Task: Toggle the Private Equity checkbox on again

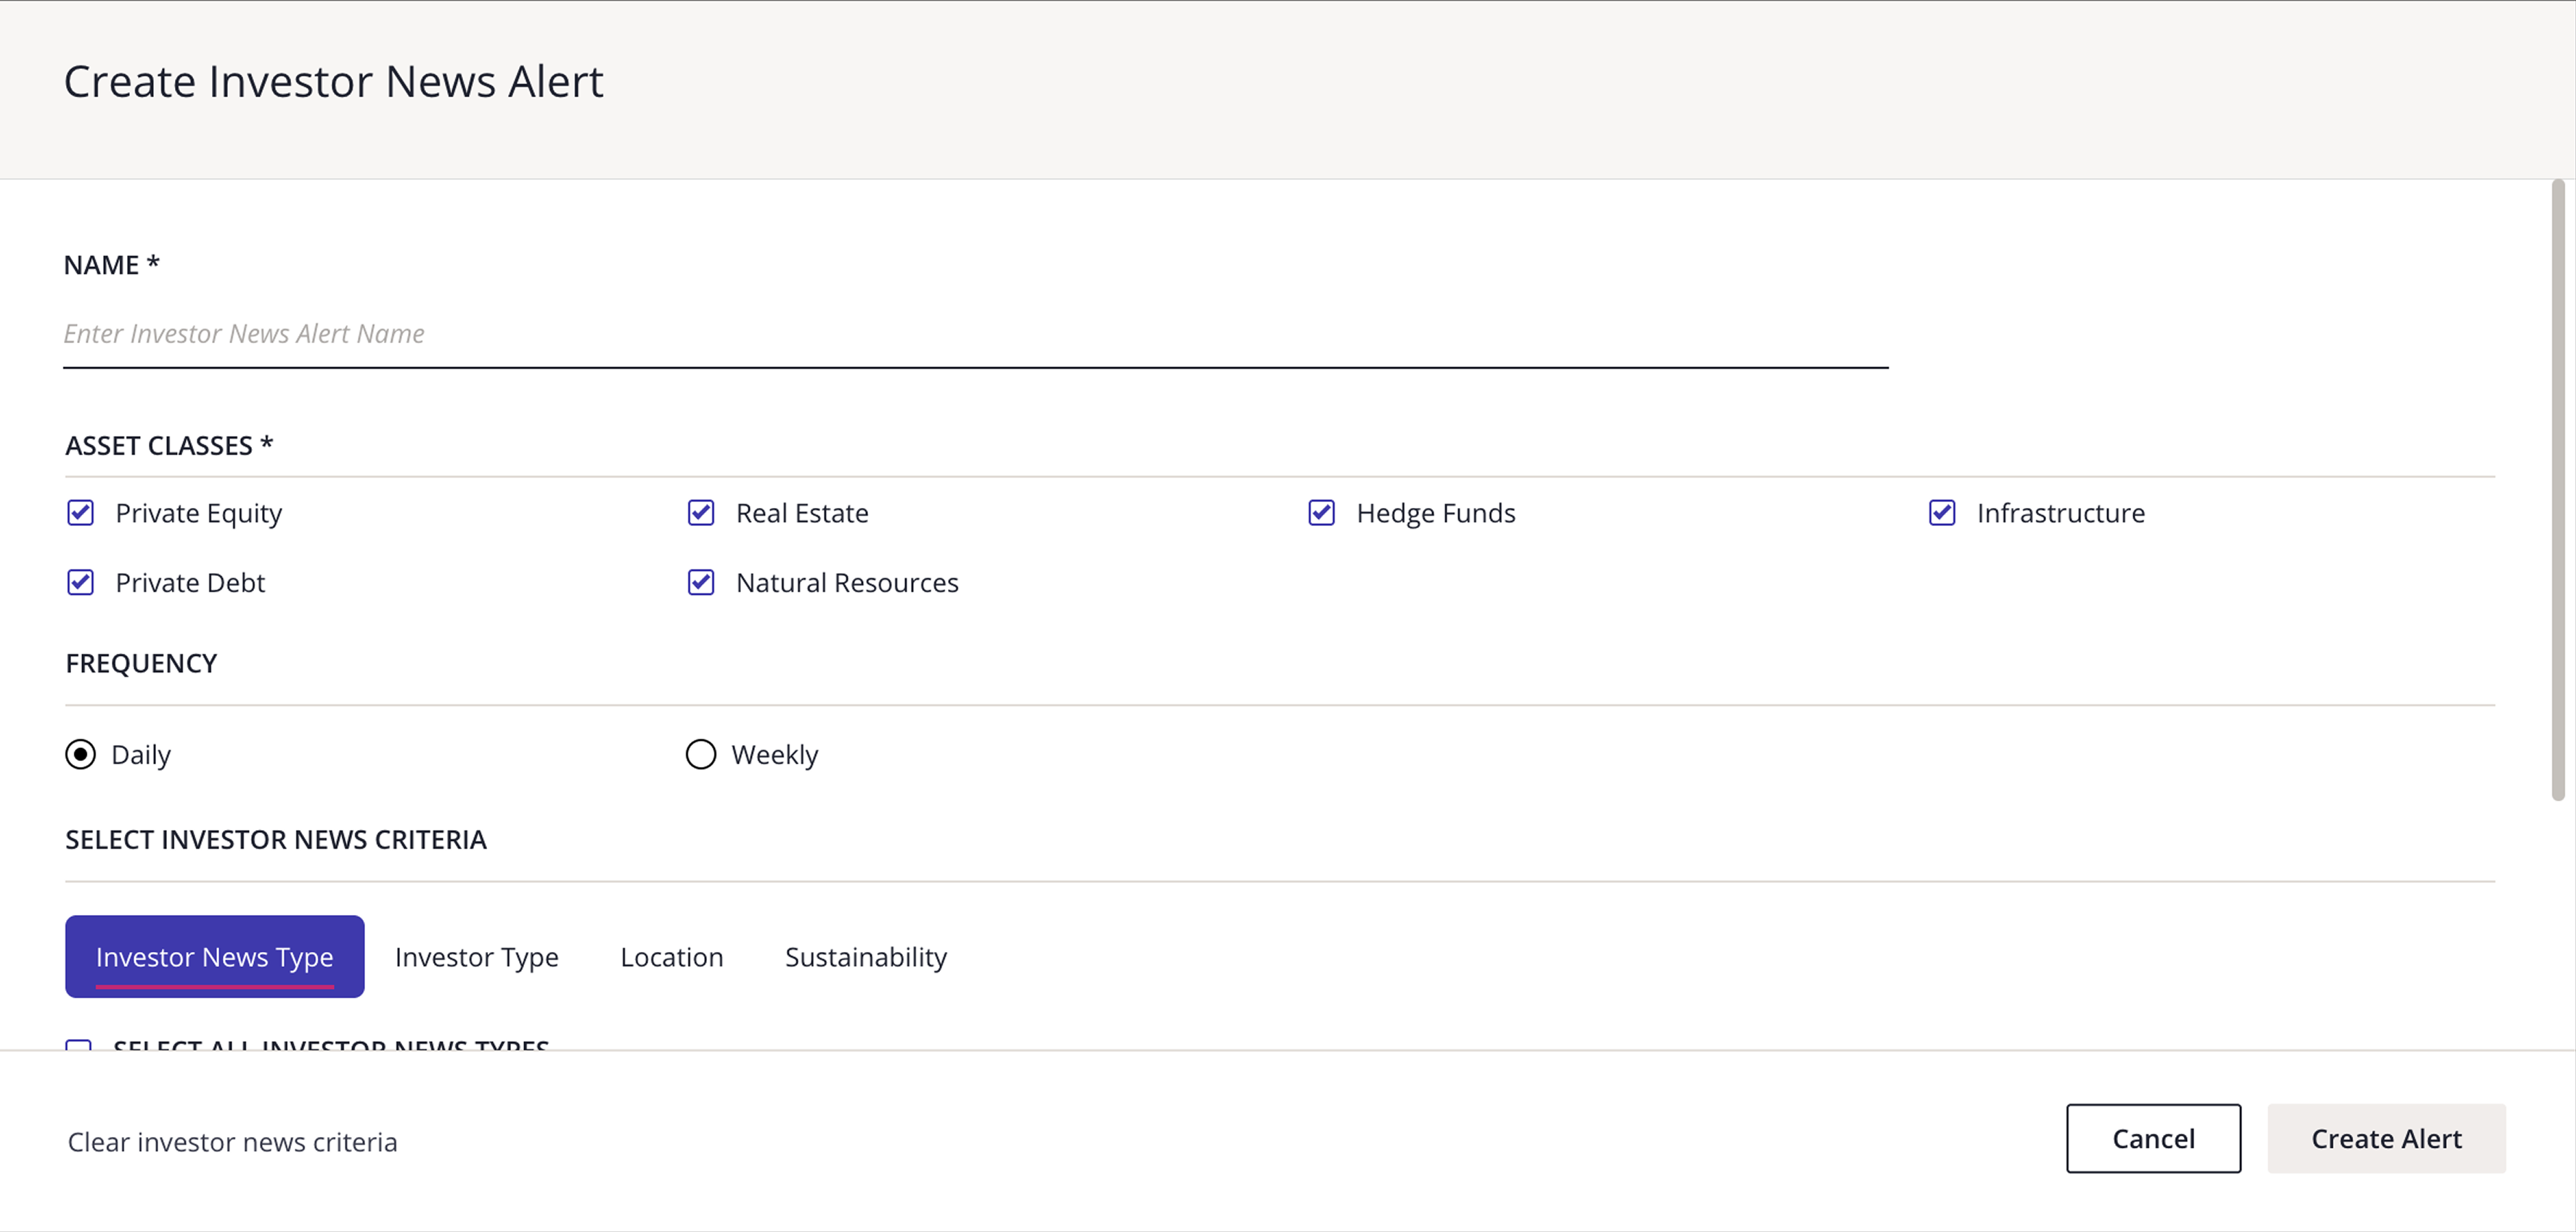Action: 81,513
